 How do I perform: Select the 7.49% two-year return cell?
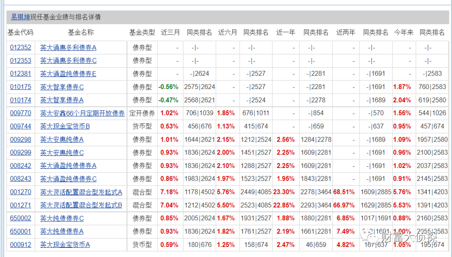(x=345, y=232)
